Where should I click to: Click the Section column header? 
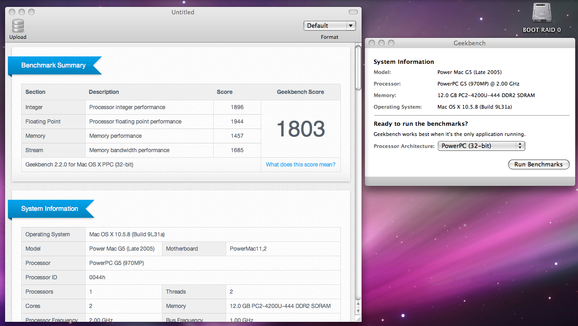(36, 92)
